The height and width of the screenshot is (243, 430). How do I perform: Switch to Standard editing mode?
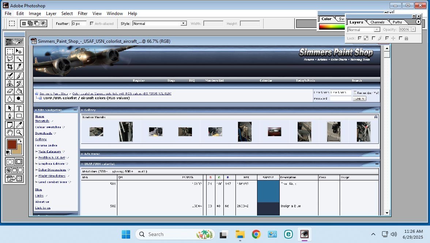(x=10, y=162)
